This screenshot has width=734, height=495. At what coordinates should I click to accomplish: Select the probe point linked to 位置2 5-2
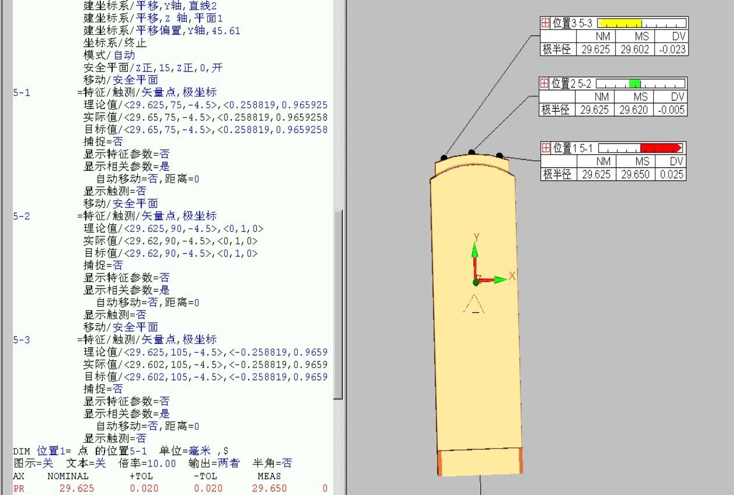(x=472, y=153)
